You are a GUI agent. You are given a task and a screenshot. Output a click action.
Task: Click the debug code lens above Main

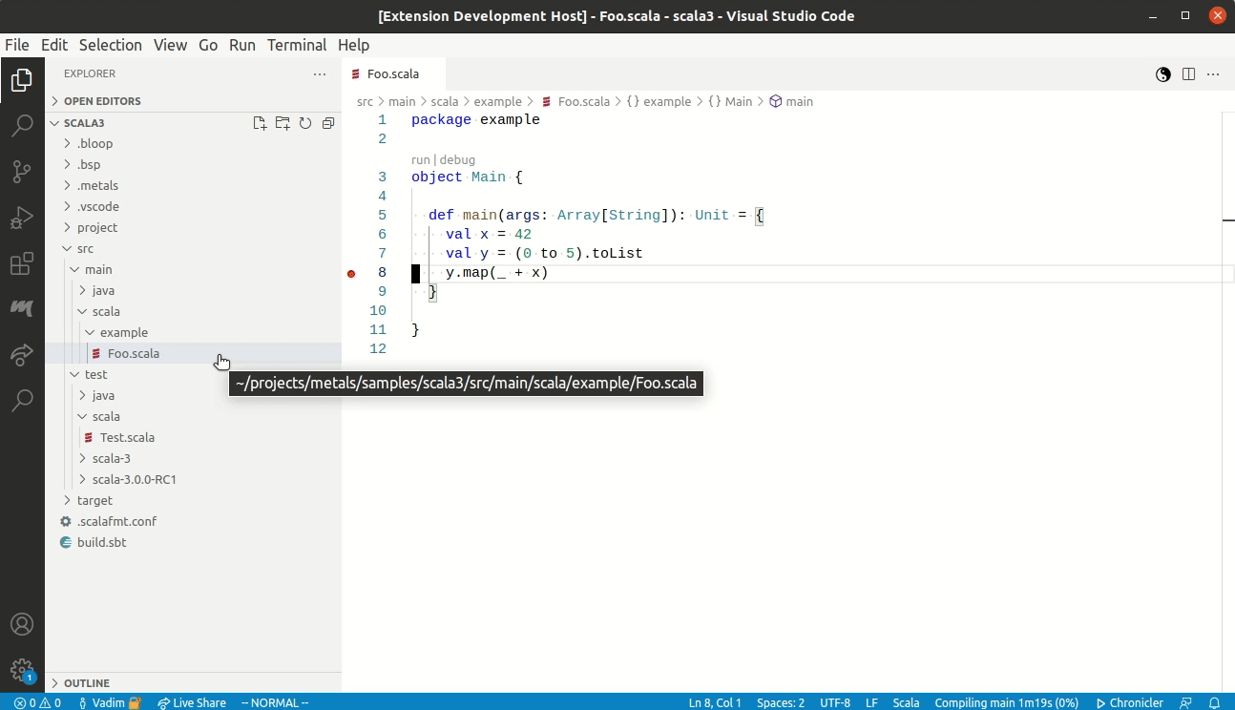click(x=457, y=159)
